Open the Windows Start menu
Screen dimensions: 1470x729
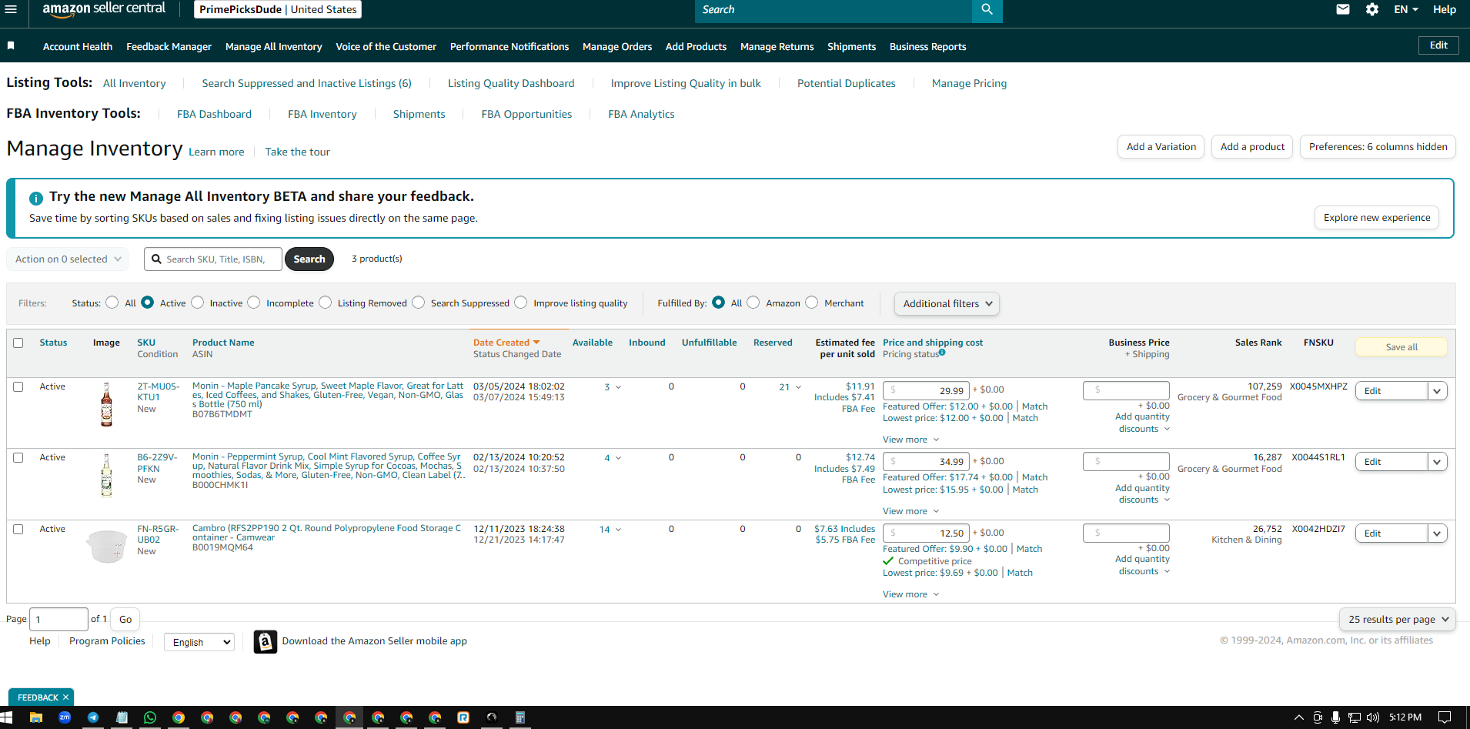pos(7,717)
